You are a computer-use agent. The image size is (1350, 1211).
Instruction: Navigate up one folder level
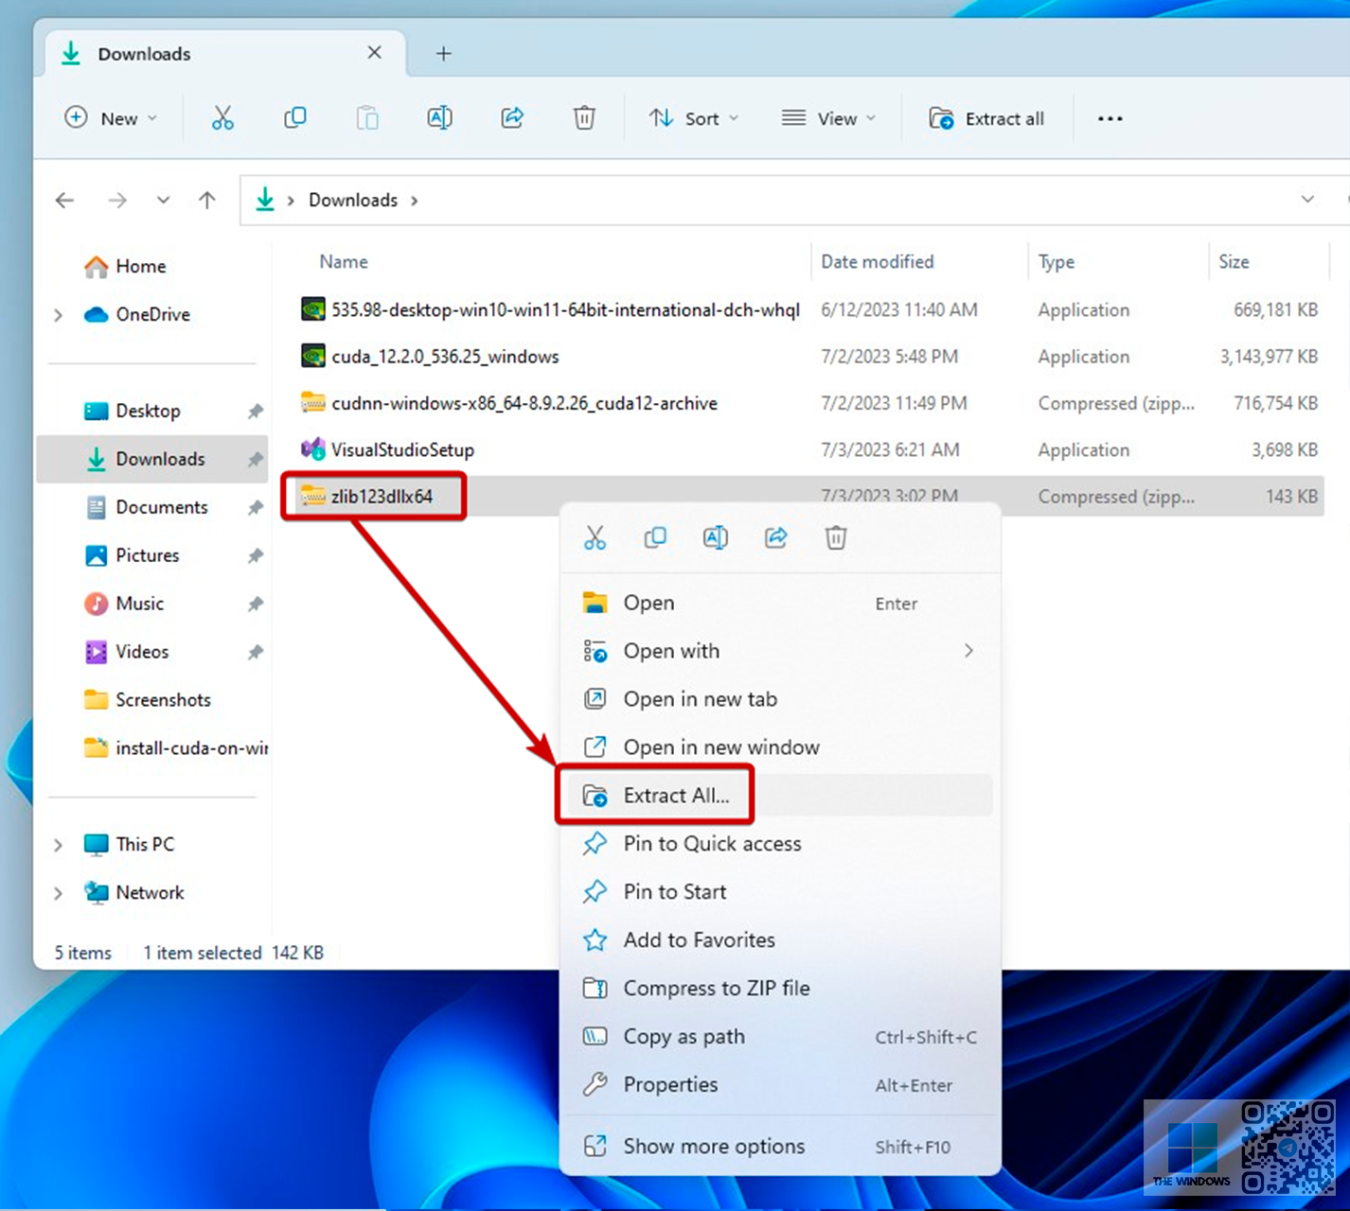point(207,200)
